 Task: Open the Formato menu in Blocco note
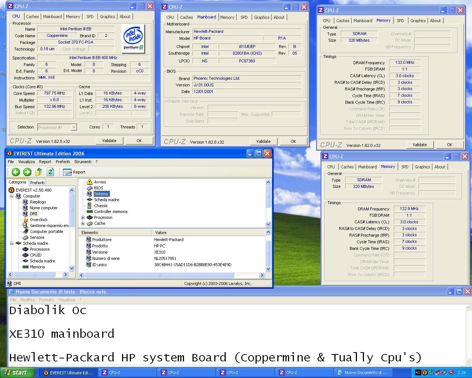click(46, 300)
